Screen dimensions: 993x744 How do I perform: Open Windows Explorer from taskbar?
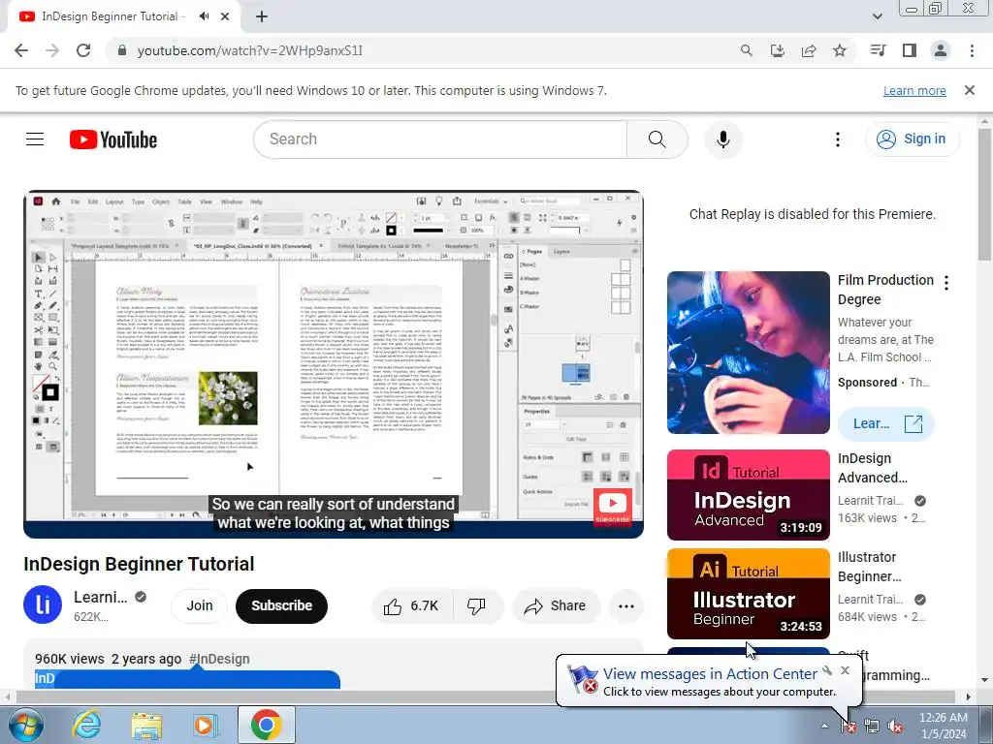(x=146, y=725)
